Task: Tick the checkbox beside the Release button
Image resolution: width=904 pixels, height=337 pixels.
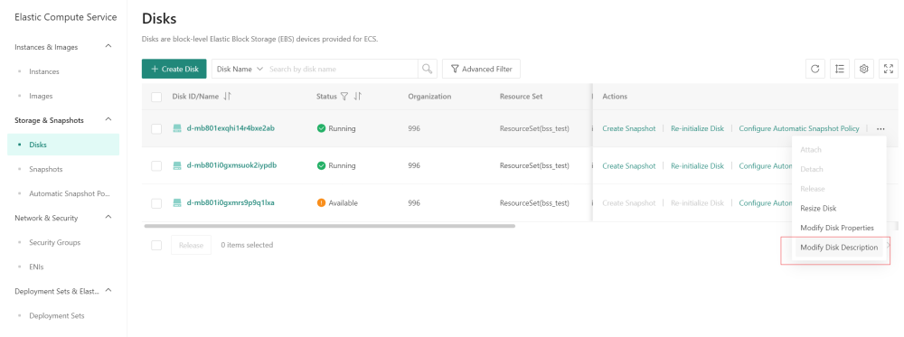Action: (x=156, y=246)
